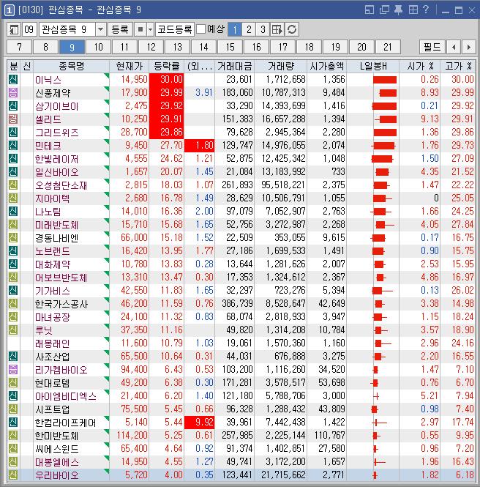The width and height of the screenshot is (480, 487).
Task: Select field page 3 button
Action: coord(263,29)
